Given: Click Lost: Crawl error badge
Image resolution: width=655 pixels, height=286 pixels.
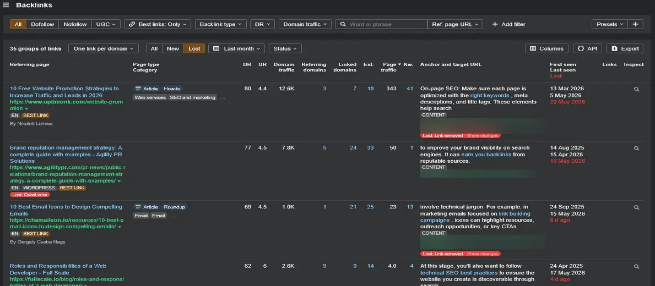Looking at the screenshot, I should (x=30, y=195).
